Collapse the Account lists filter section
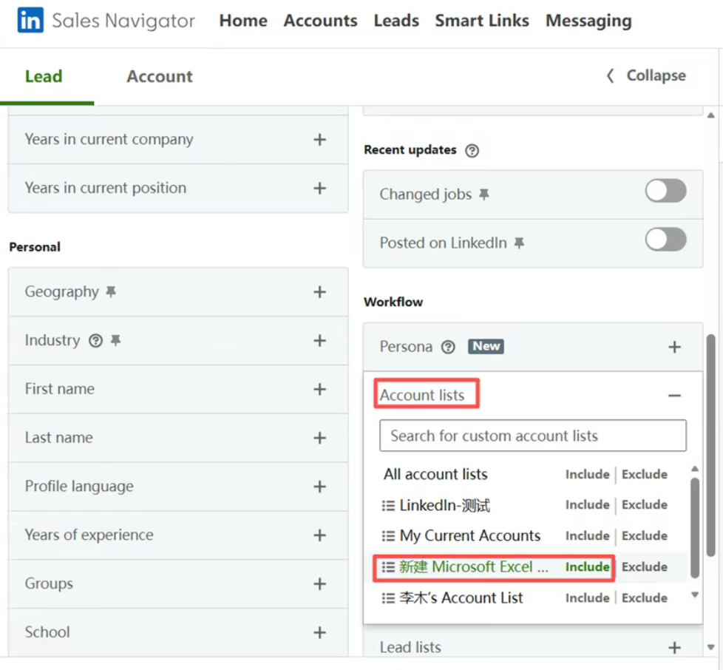Screen dimensions: 723x670 [674, 396]
